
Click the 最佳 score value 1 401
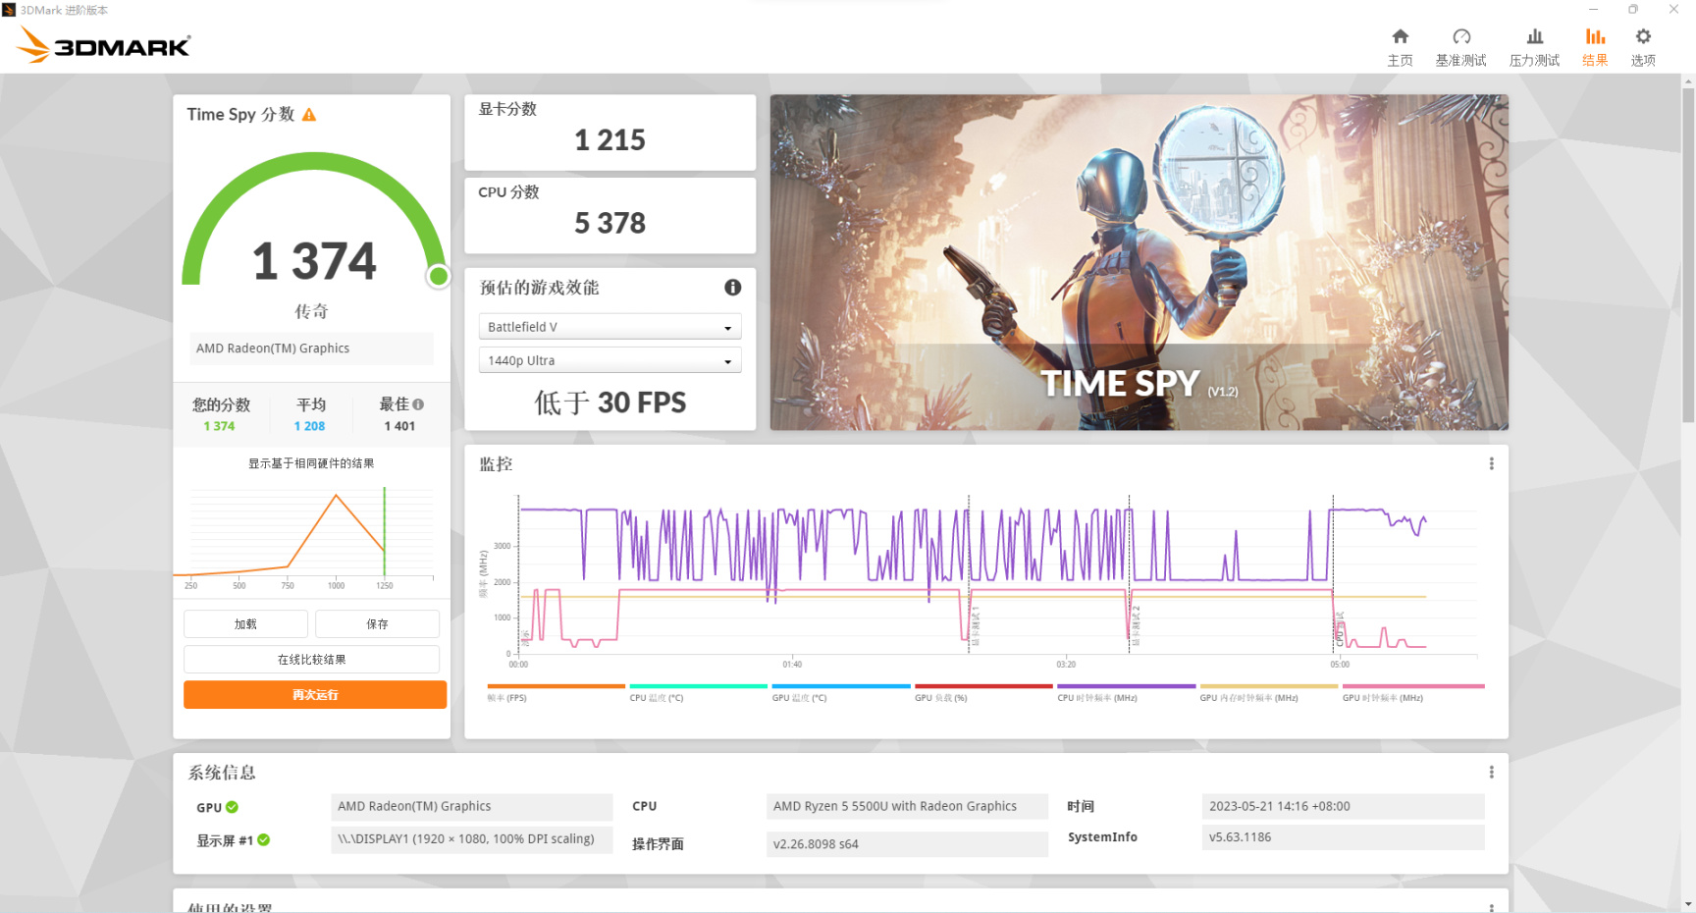click(399, 426)
